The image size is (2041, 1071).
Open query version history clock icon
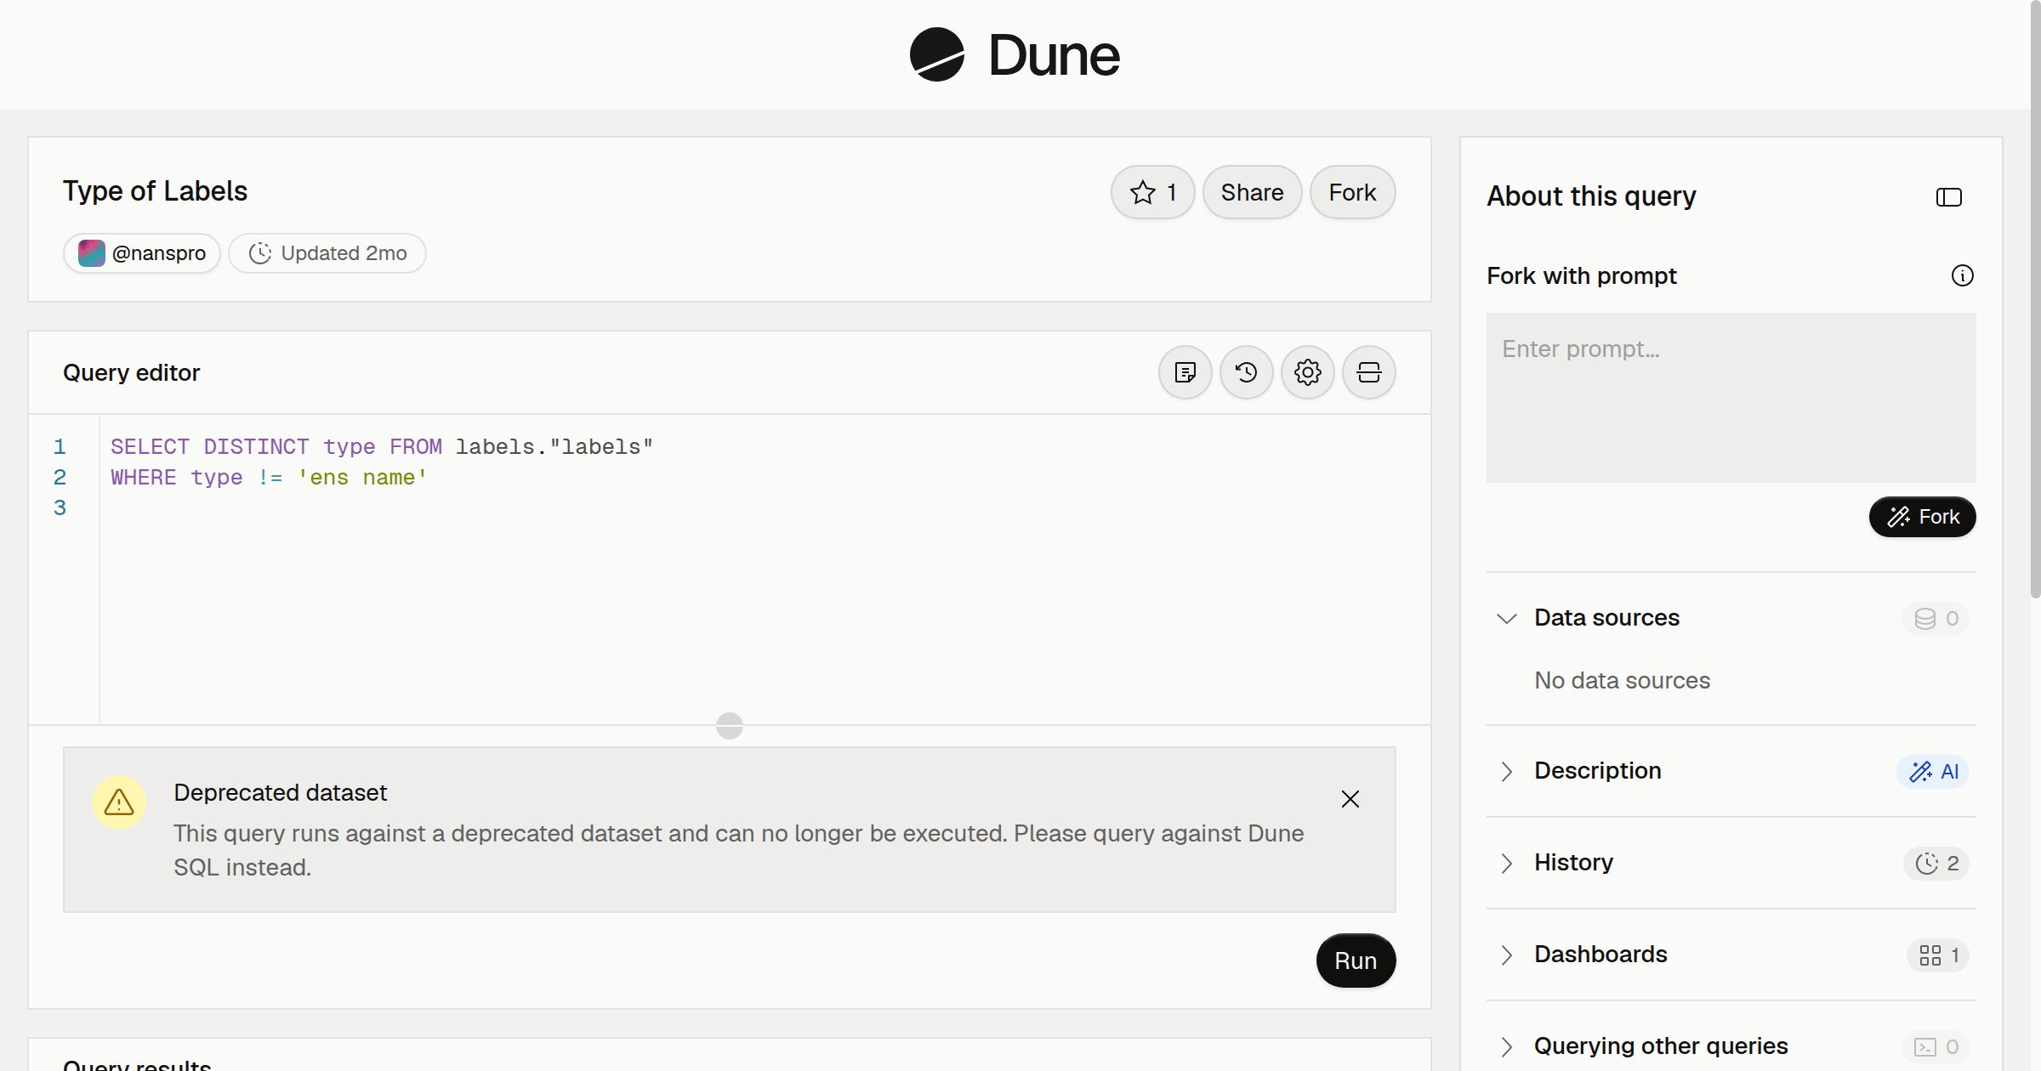point(1246,372)
